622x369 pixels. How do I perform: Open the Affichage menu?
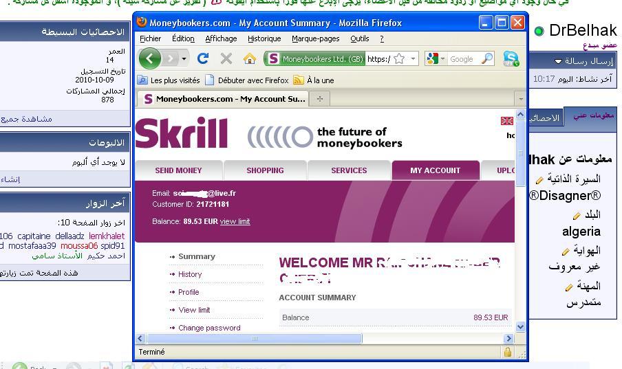click(x=221, y=38)
